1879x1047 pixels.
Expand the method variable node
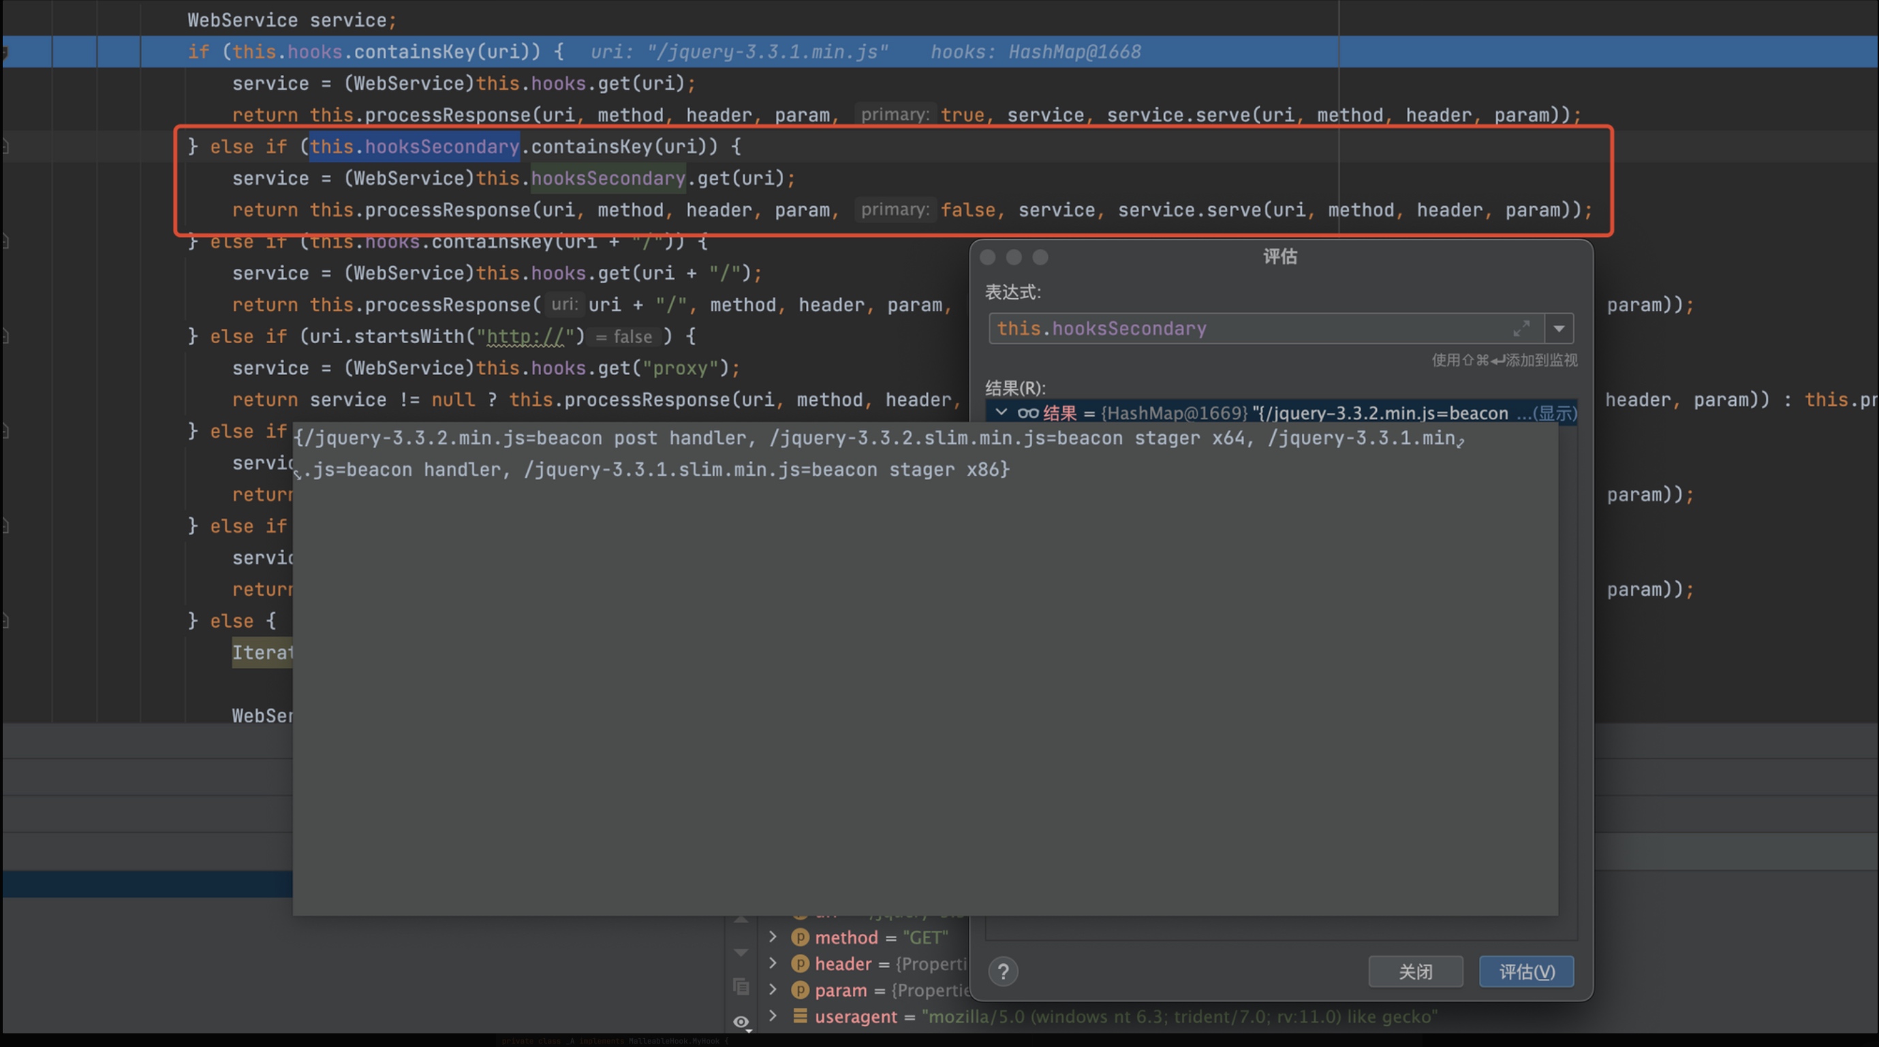tap(773, 936)
